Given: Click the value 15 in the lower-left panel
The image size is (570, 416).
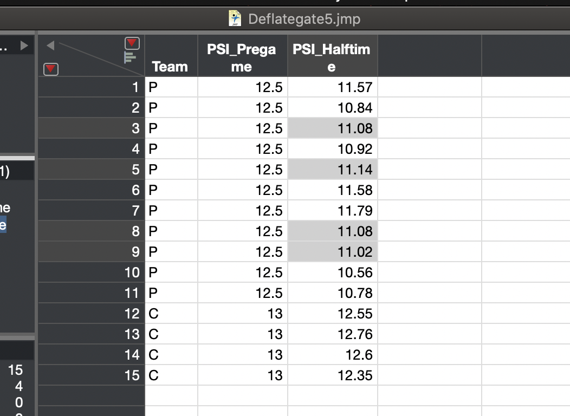Looking at the screenshot, I should click(x=16, y=370).
